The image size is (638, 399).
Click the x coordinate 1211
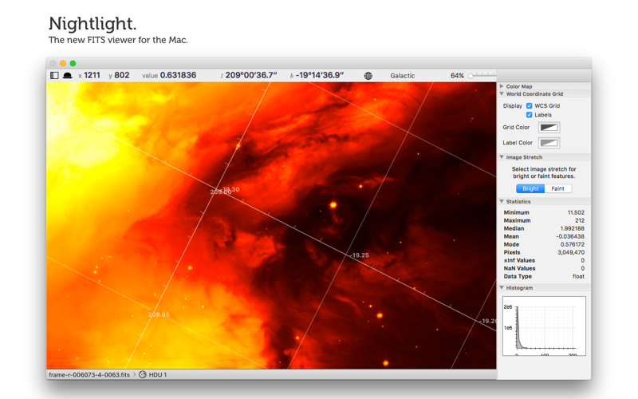coord(92,75)
